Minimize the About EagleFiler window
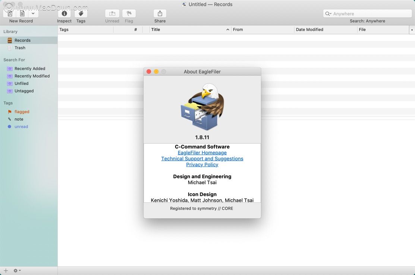 (156, 71)
